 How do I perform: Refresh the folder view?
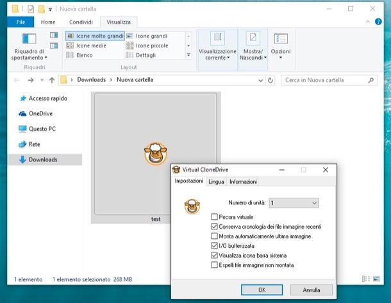point(270,80)
